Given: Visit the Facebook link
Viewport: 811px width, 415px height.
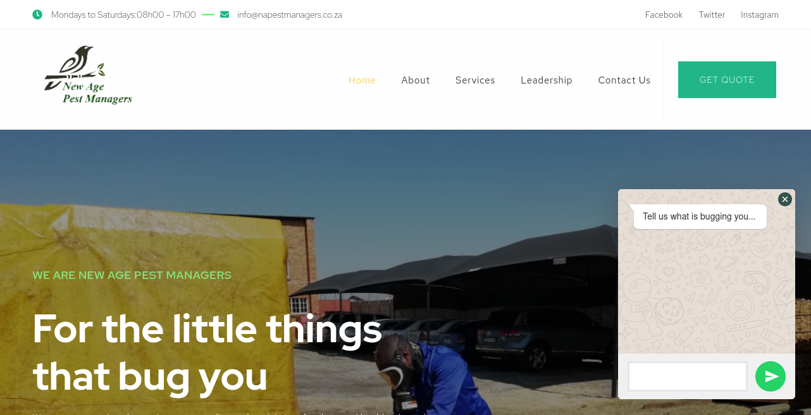Looking at the screenshot, I should pyautogui.click(x=664, y=15).
